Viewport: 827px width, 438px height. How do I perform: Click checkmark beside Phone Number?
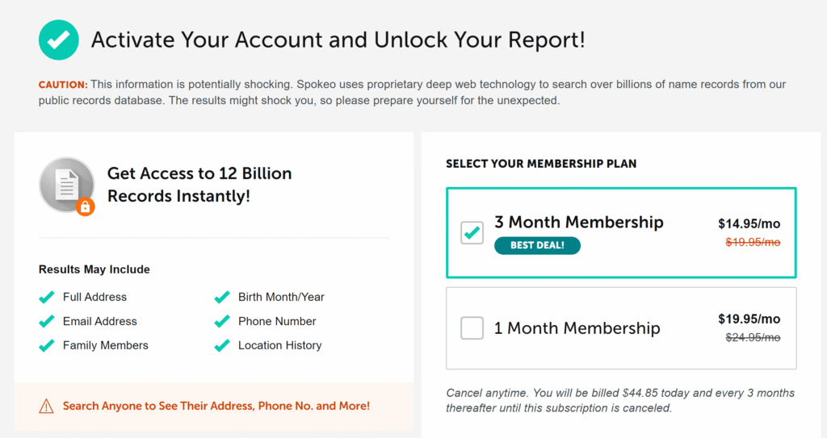pos(222,322)
